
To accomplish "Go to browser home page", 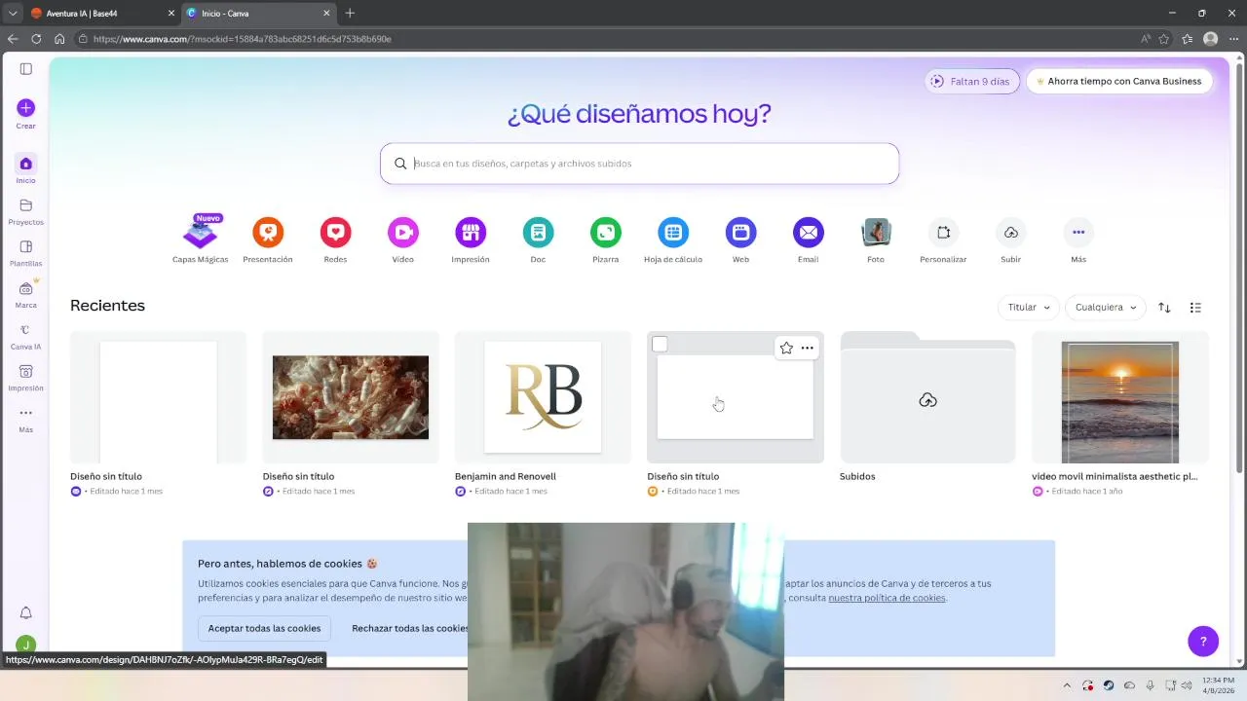I will coord(59,39).
